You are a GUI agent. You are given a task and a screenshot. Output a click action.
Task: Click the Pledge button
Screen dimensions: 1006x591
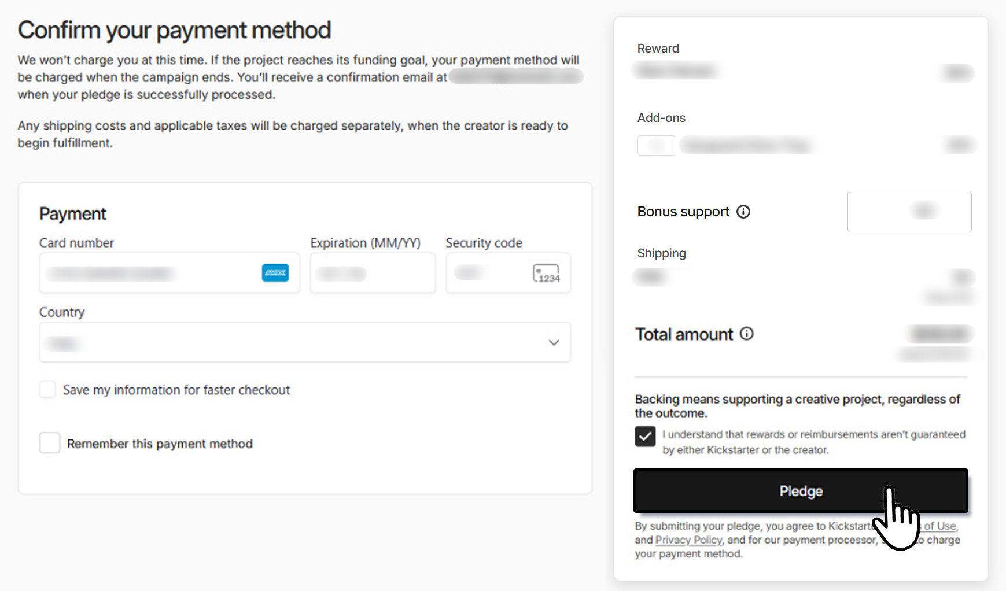tap(800, 491)
